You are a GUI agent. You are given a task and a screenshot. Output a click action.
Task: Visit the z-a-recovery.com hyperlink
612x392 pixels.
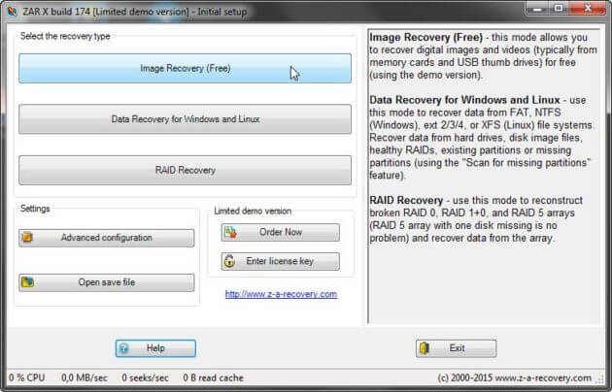[x=281, y=294]
